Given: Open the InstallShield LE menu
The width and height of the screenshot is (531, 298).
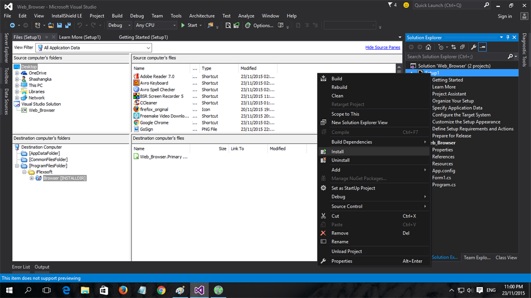Looking at the screenshot, I should (67, 16).
